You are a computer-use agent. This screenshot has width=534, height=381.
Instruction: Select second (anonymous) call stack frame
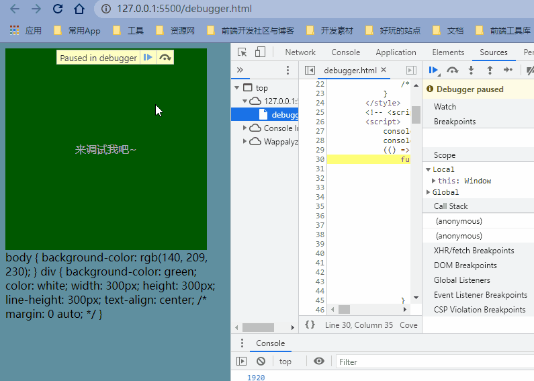coord(478,235)
